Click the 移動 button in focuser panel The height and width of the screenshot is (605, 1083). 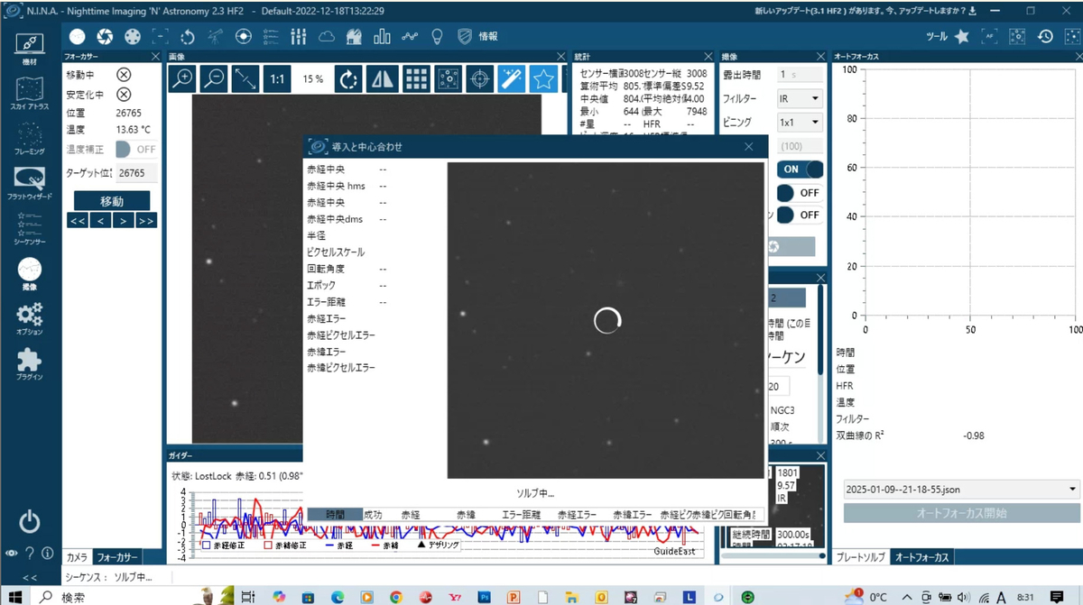(111, 201)
